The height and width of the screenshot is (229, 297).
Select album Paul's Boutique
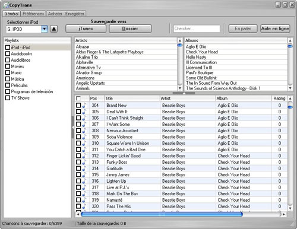[x=200, y=73]
